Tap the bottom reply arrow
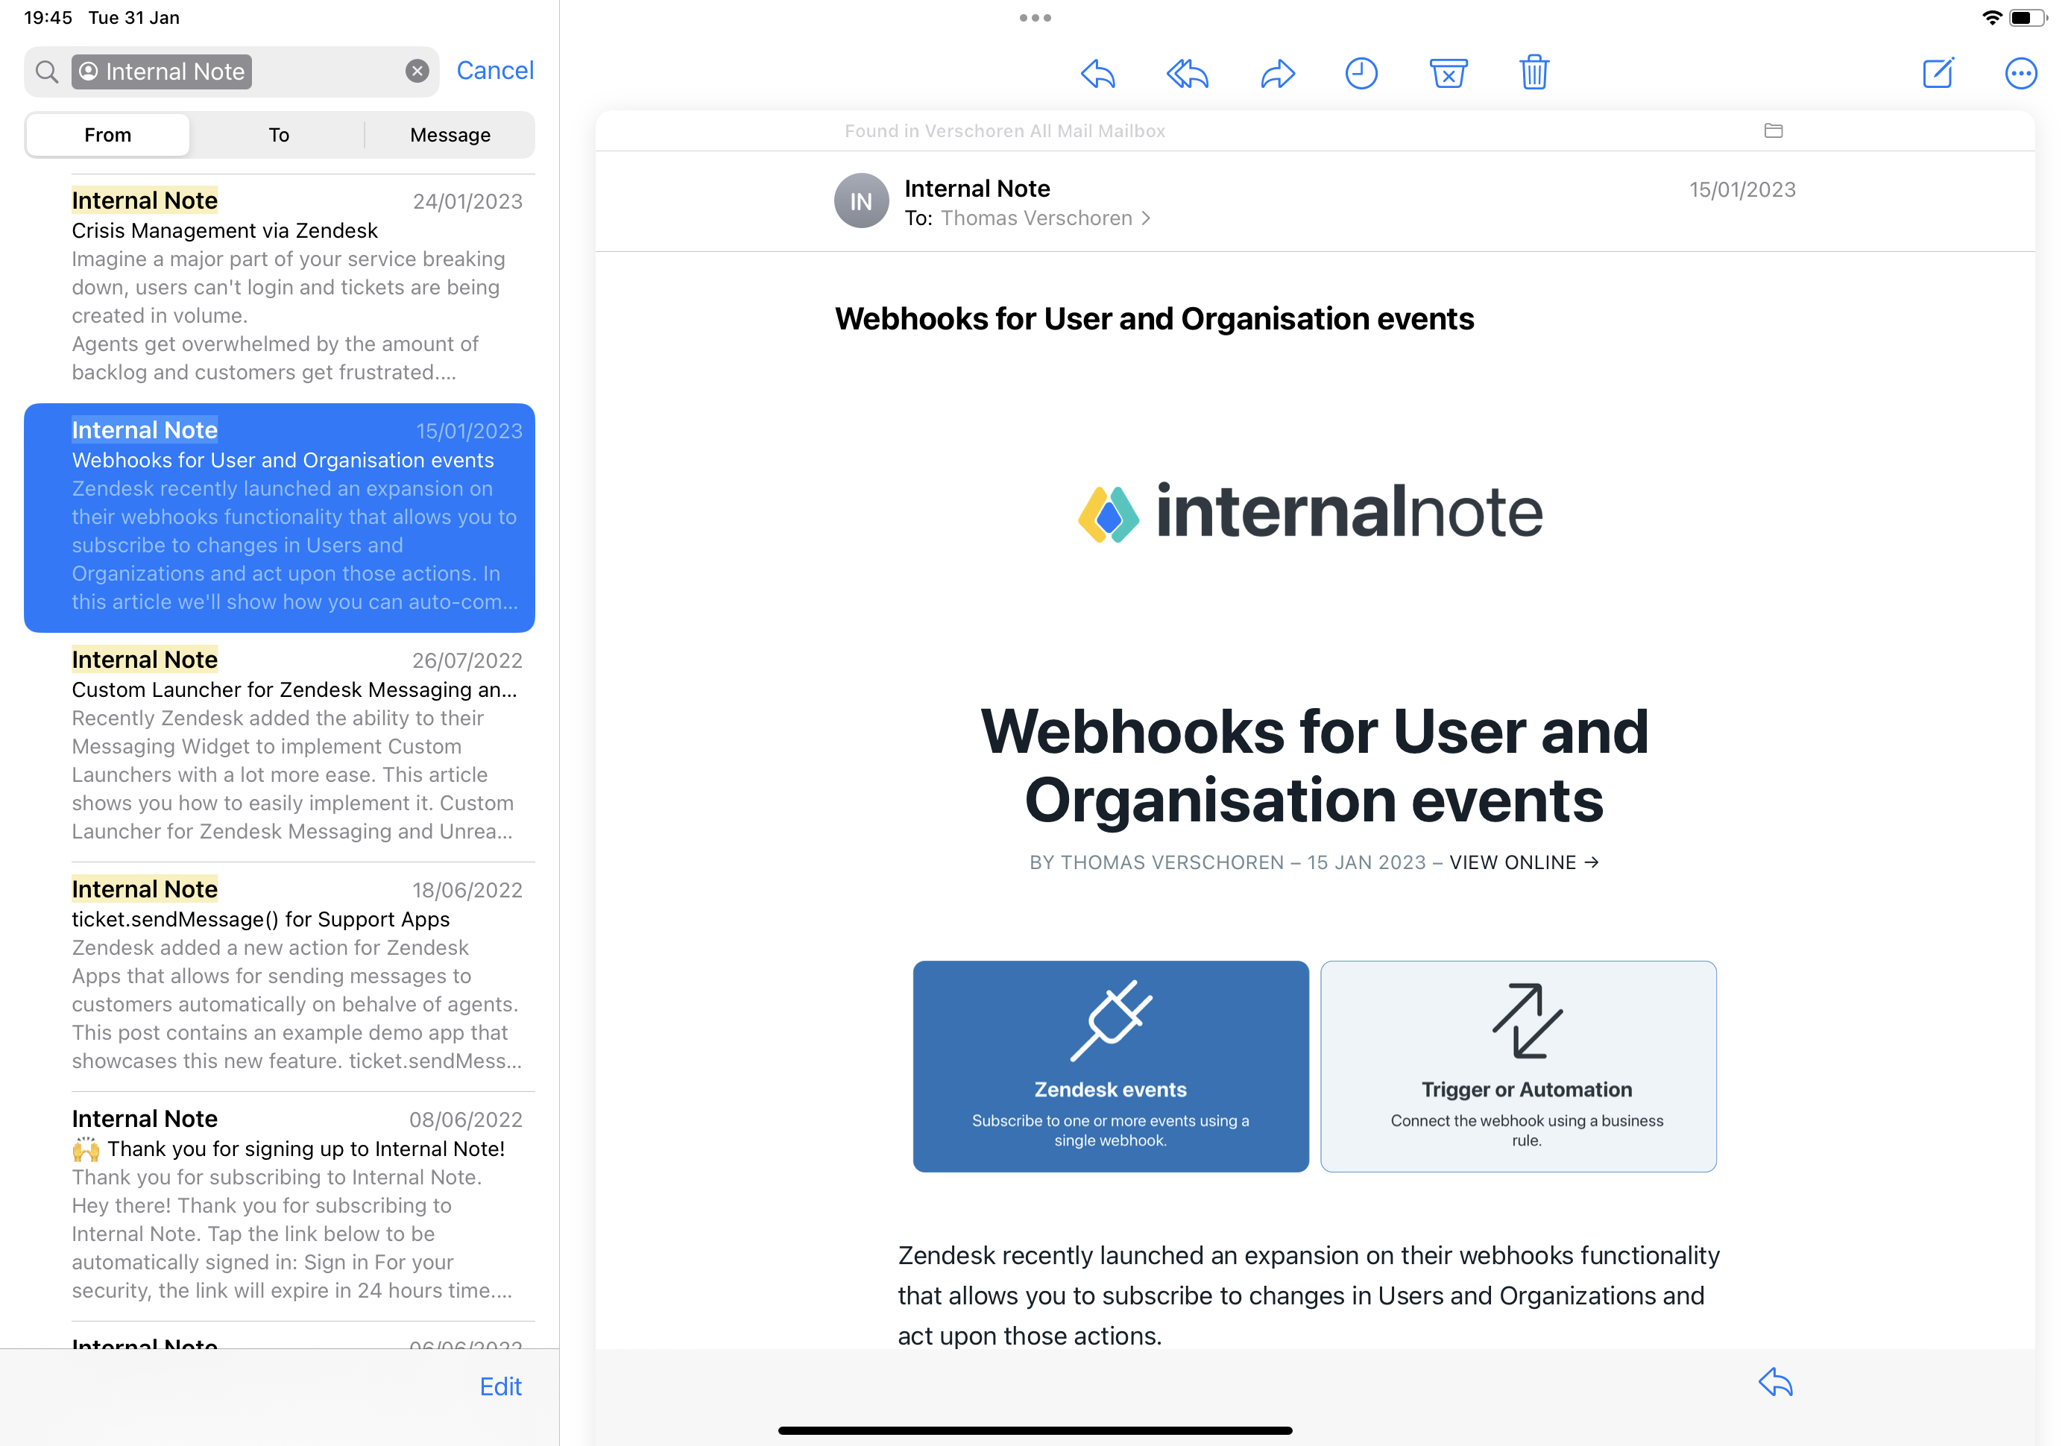 [x=1775, y=1382]
